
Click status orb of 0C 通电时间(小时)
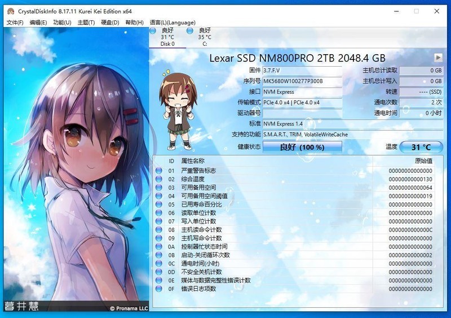pos(159,264)
